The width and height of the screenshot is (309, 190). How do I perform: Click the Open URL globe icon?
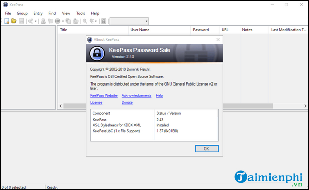tap(57, 21)
